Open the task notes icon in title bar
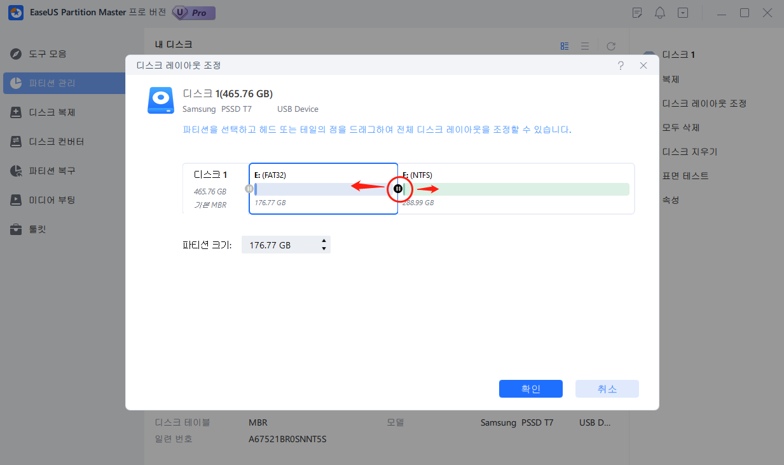This screenshot has width=784, height=465. coord(638,13)
